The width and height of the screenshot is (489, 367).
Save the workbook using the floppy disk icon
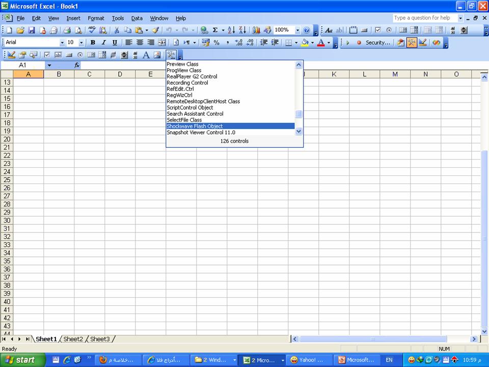(x=32, y=30)
